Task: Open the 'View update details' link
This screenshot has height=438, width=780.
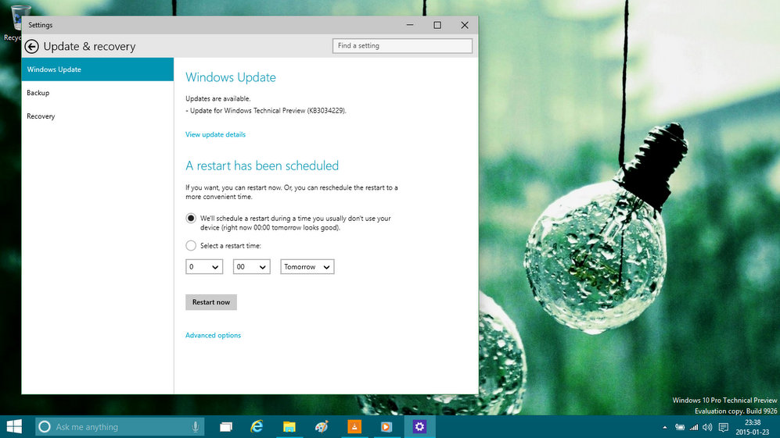Action: (215, 134)
